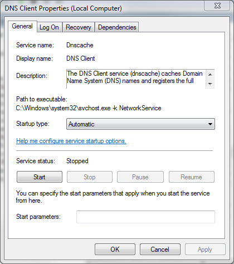
Task: Switch to the Log On tab
Action: pyautogui.click(x=49, y=27)
